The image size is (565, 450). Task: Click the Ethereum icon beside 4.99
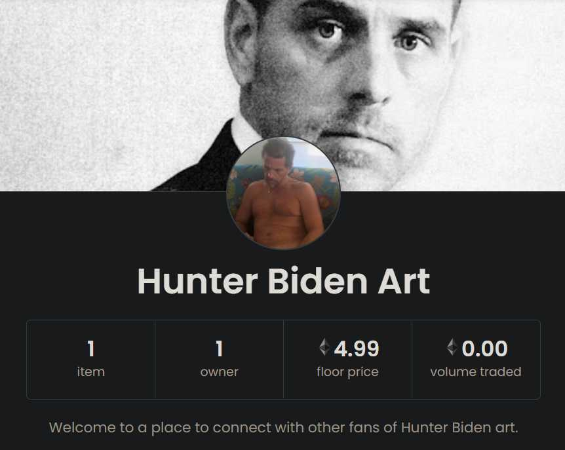(324, 347)
